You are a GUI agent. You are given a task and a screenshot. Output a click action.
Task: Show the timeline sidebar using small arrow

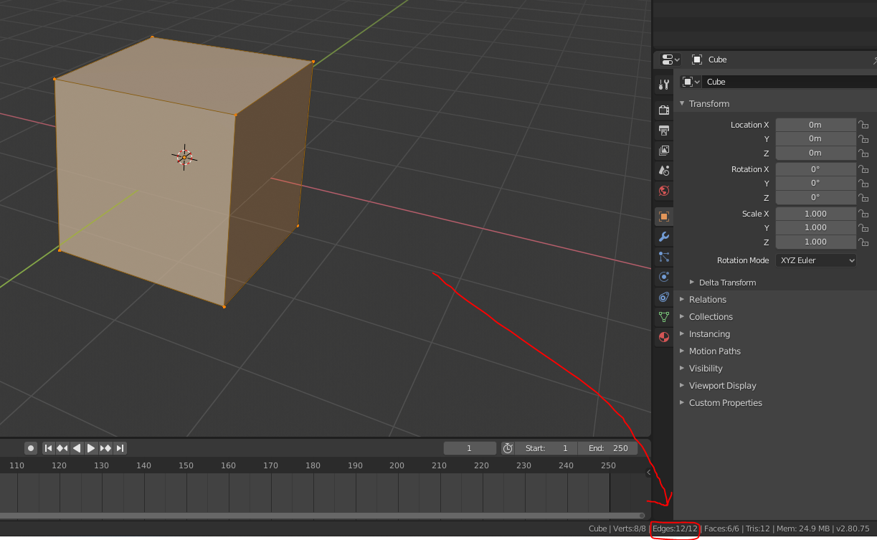pyautogui.click(x=648, y=472)
